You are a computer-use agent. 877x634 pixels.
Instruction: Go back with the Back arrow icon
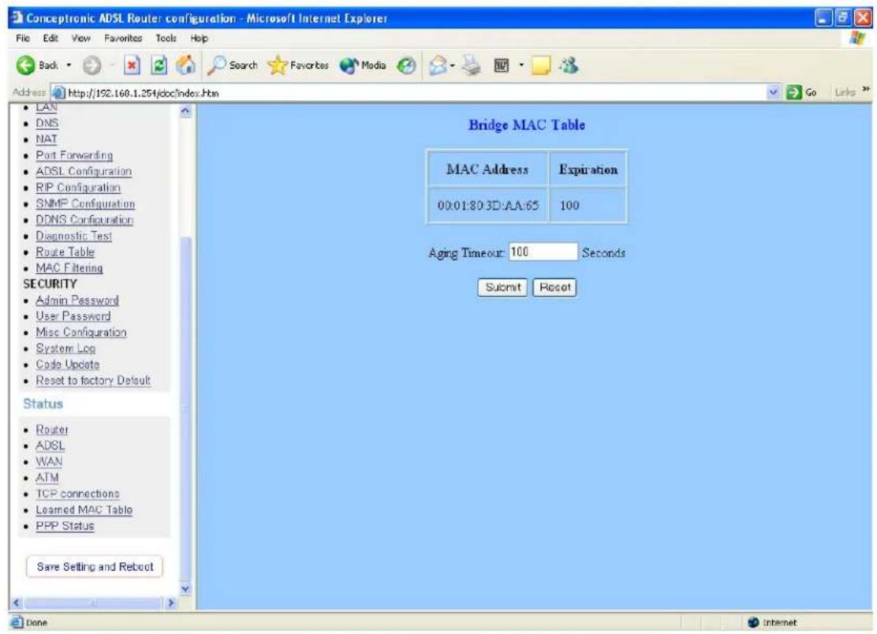[26, 65]
